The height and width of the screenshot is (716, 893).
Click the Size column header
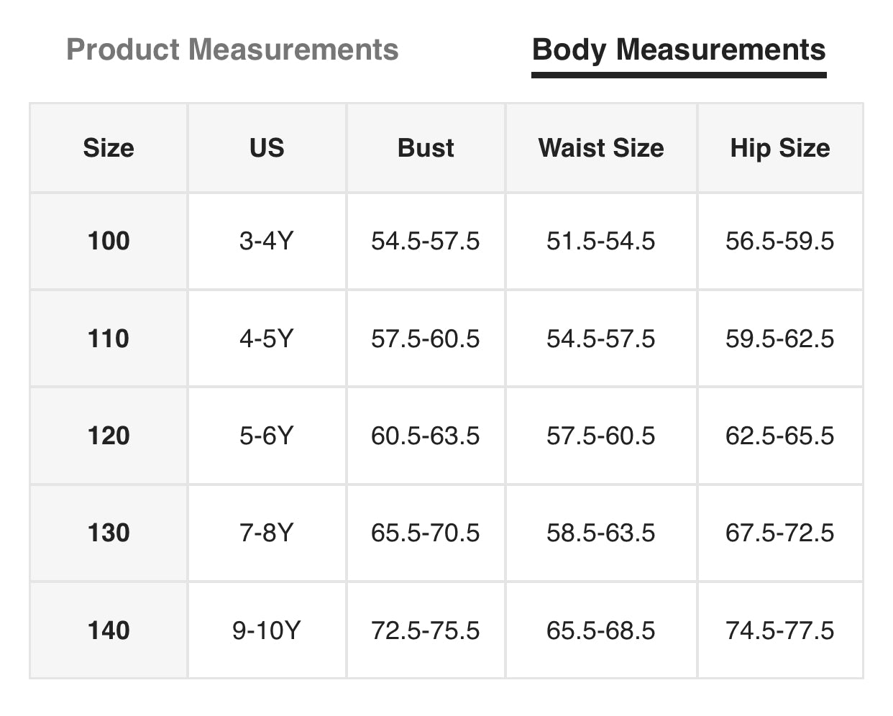point(109,148)
